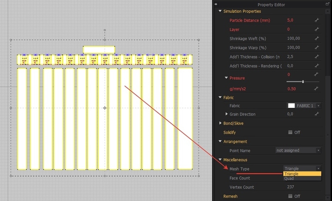This screenshot has height=201, width=332.
Task: Click the wrench icon on the Add'l Thickness - Rendering row
Action: click(317, 66)
